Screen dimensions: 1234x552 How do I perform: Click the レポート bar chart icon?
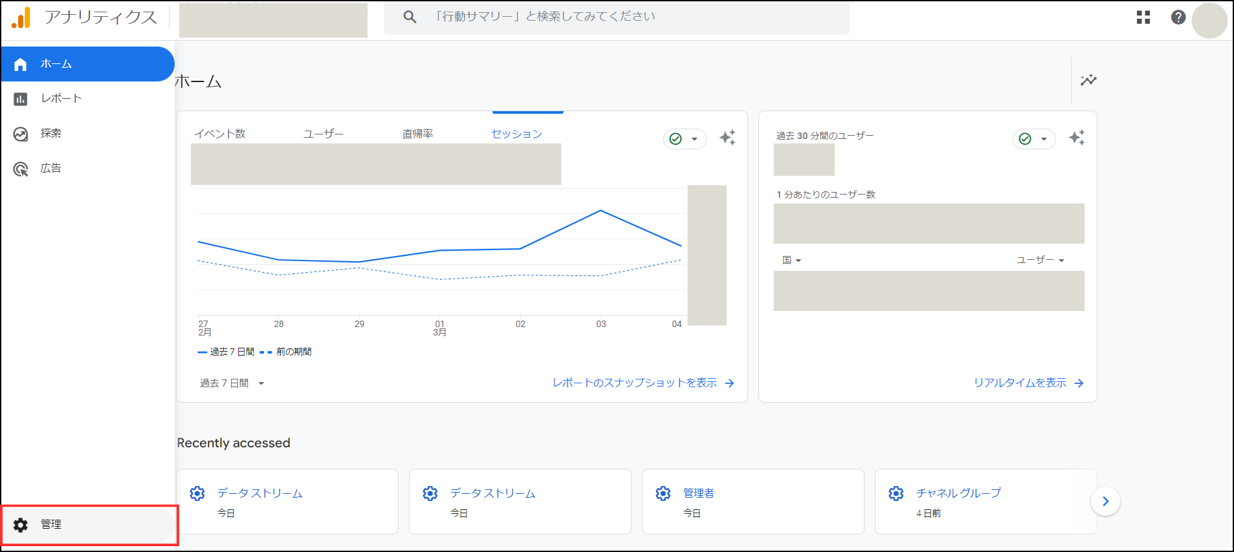click(x=21, y=99)
